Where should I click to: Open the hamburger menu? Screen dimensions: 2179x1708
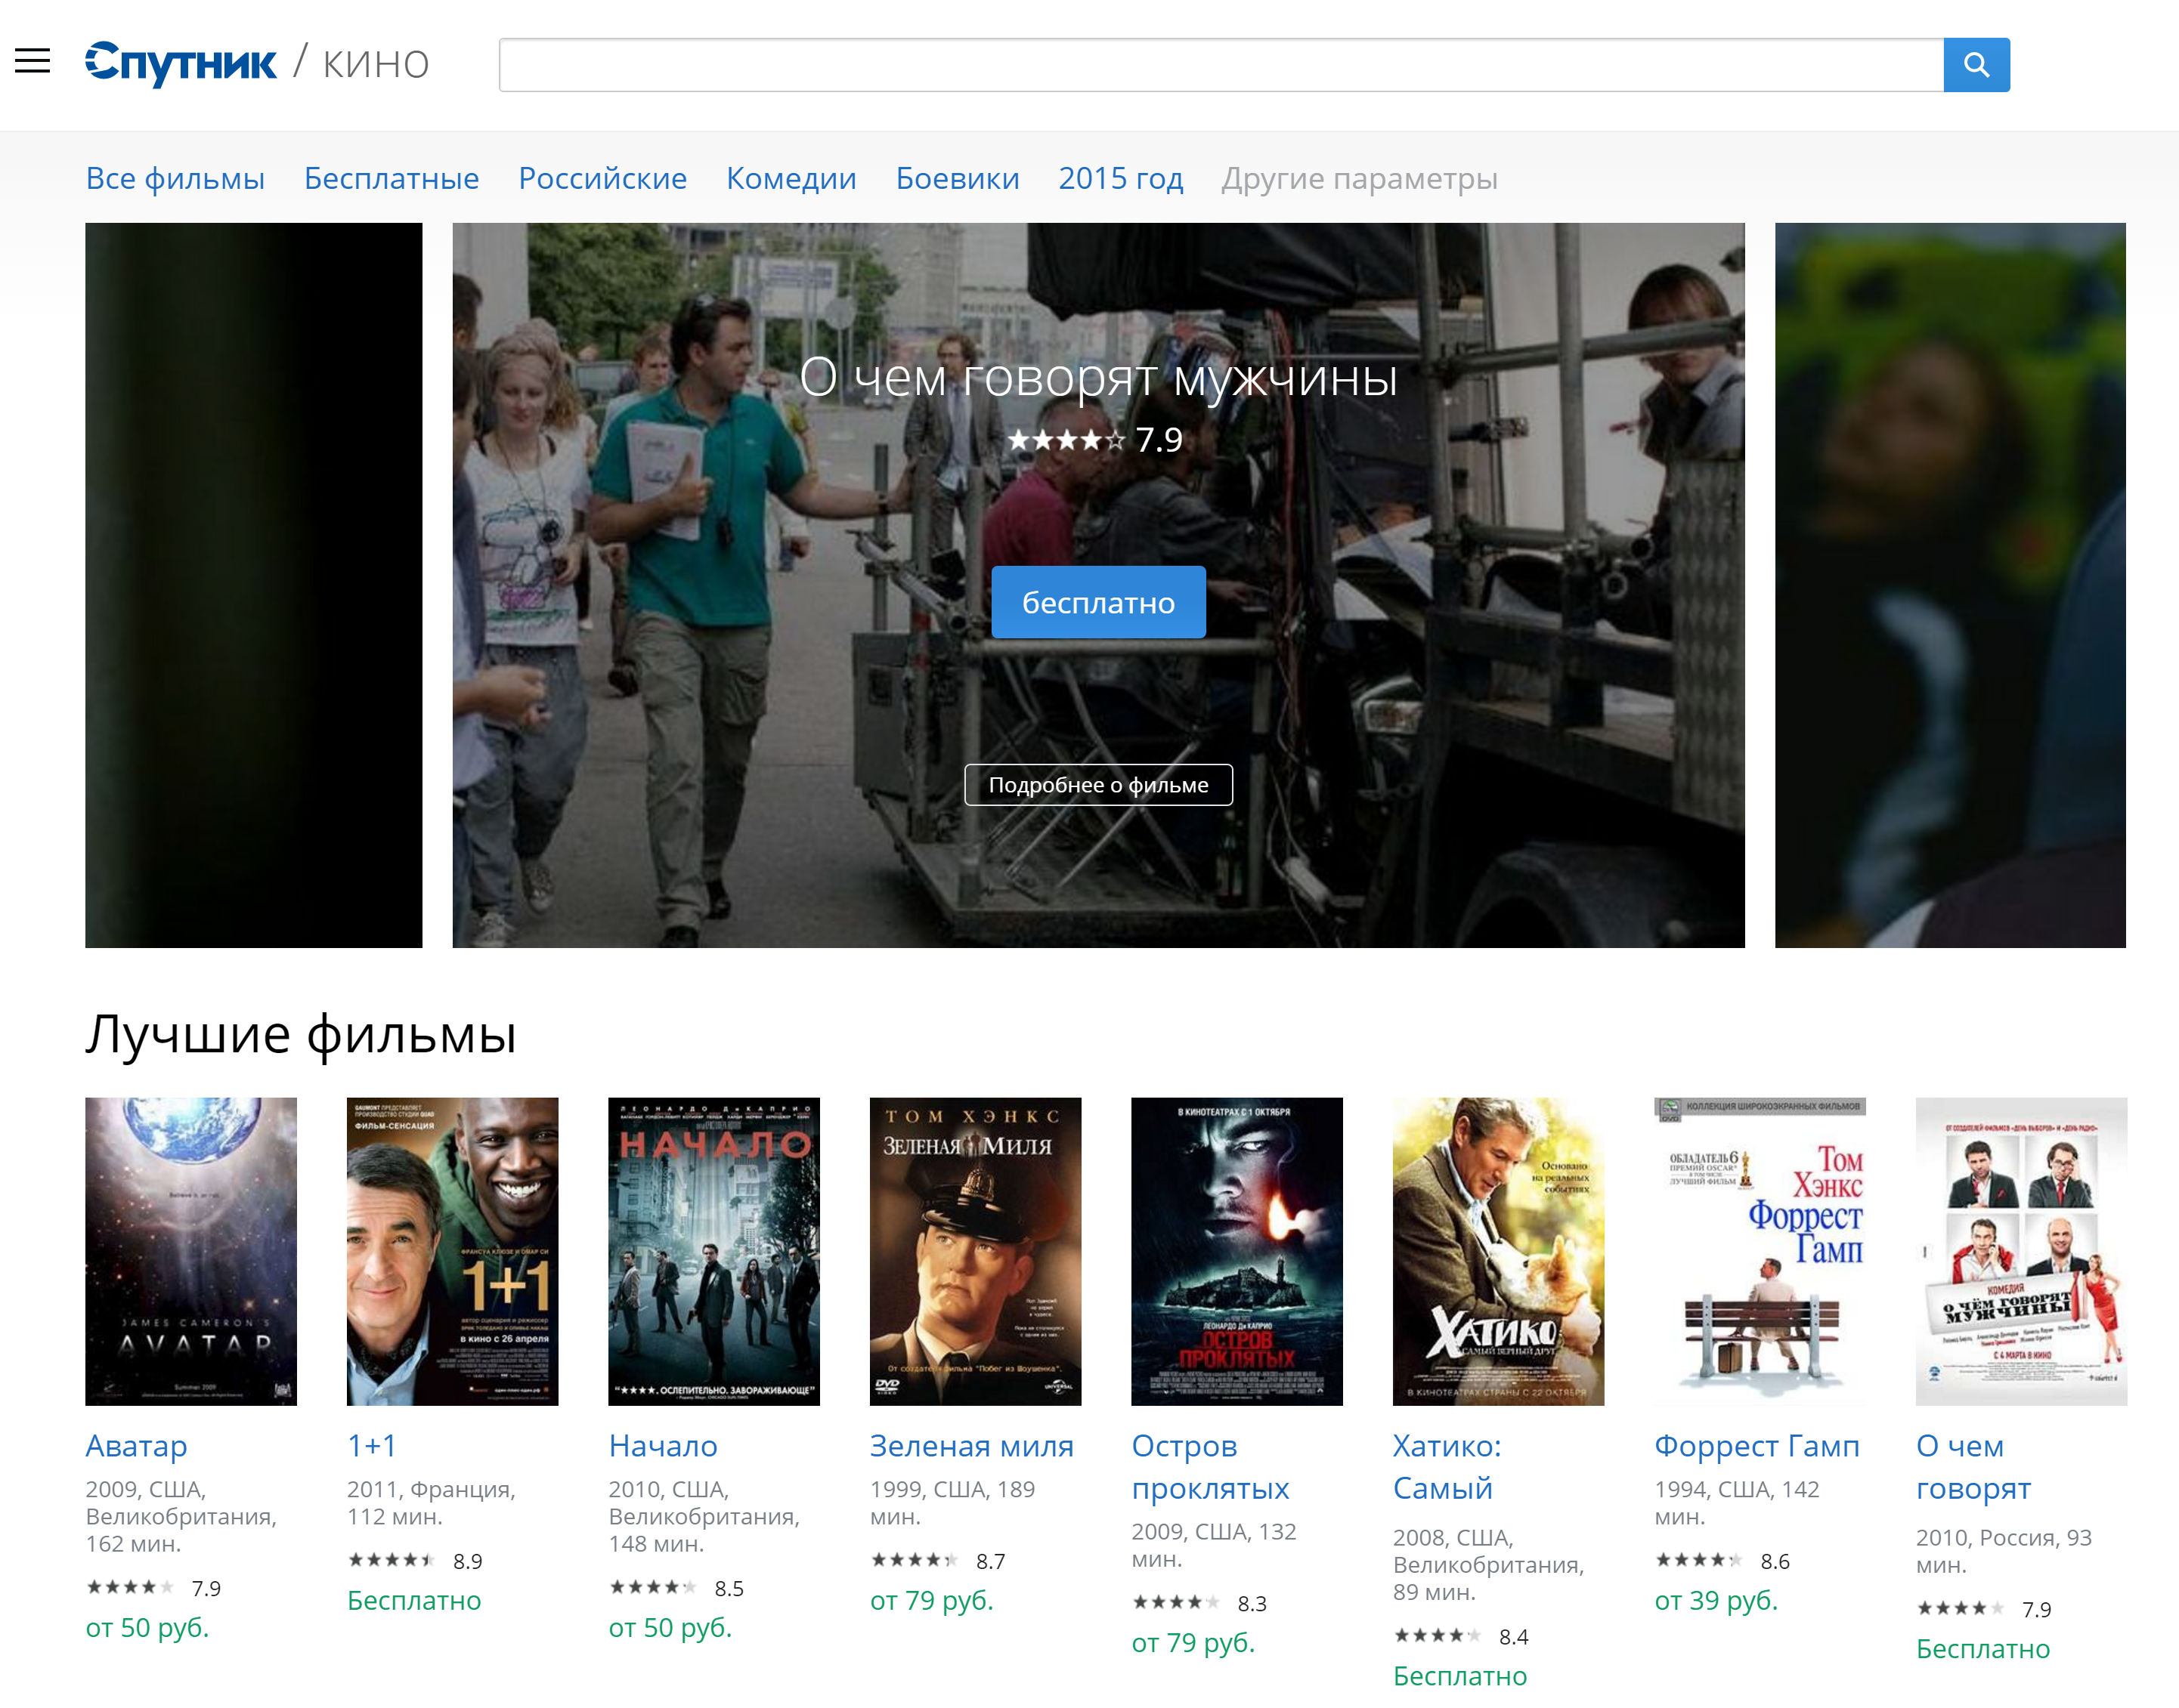click(x=32, y=61)
